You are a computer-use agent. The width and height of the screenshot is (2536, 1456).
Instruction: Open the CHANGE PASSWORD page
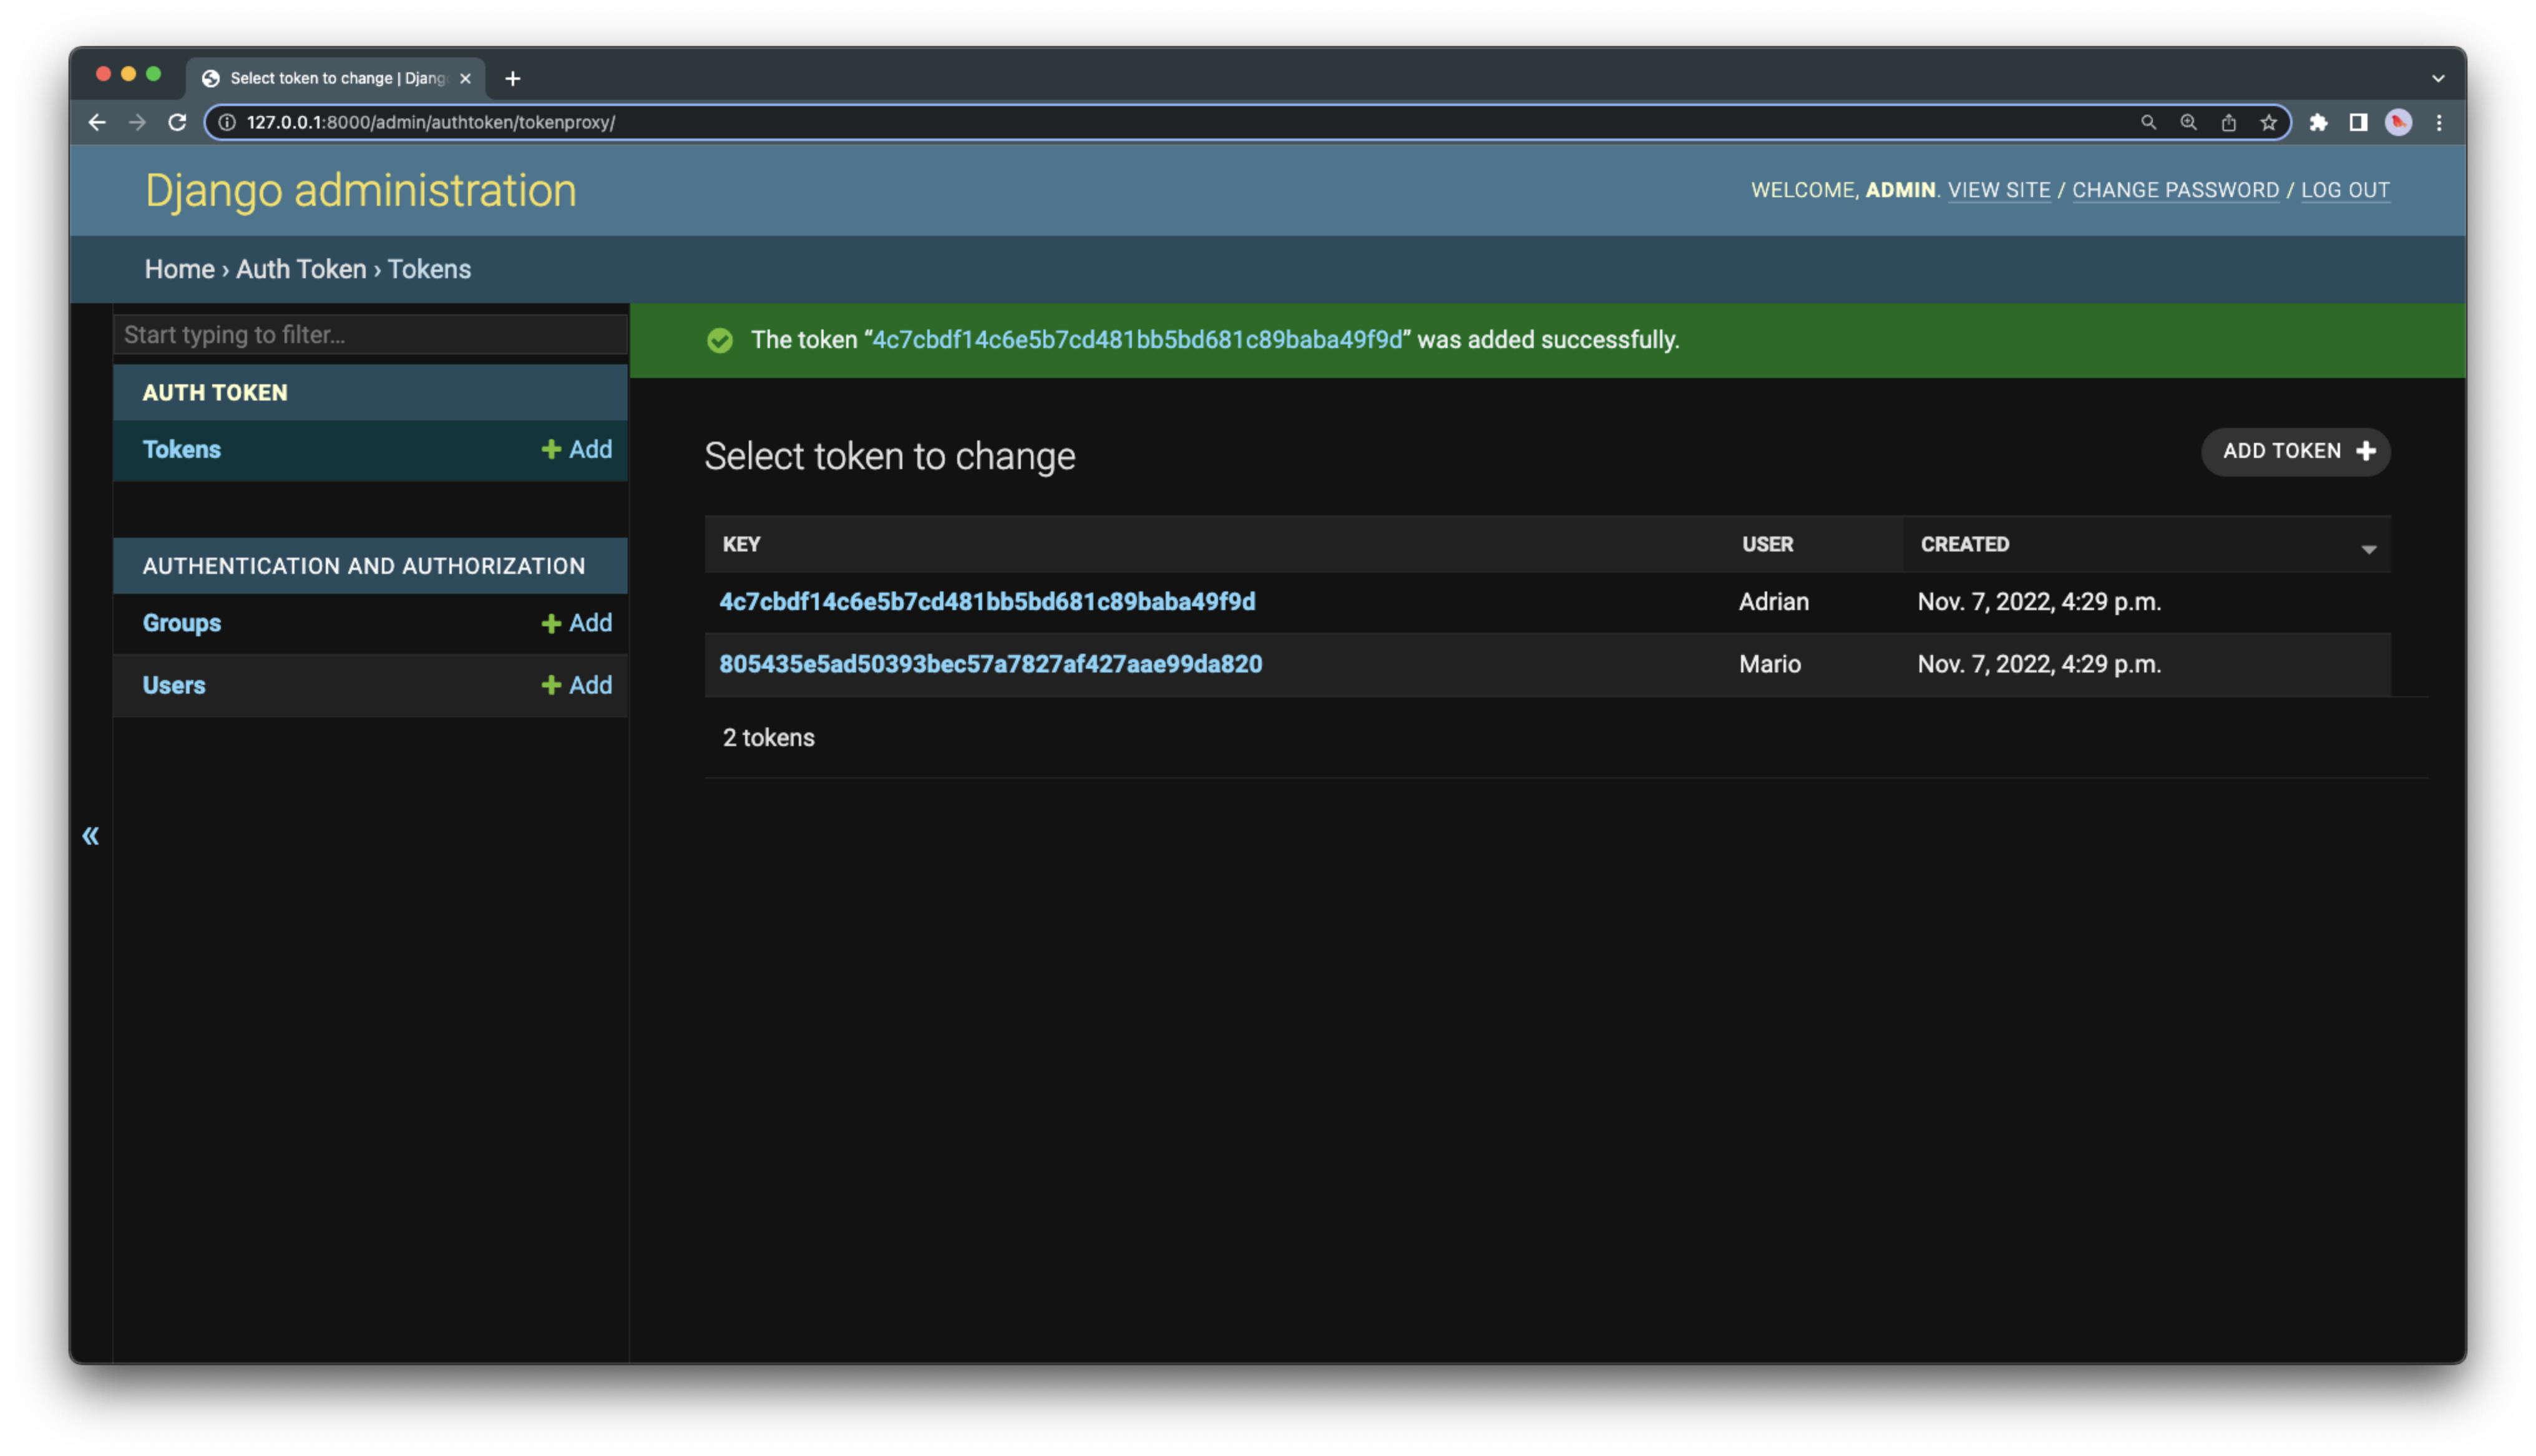[x=2176, y=190]
